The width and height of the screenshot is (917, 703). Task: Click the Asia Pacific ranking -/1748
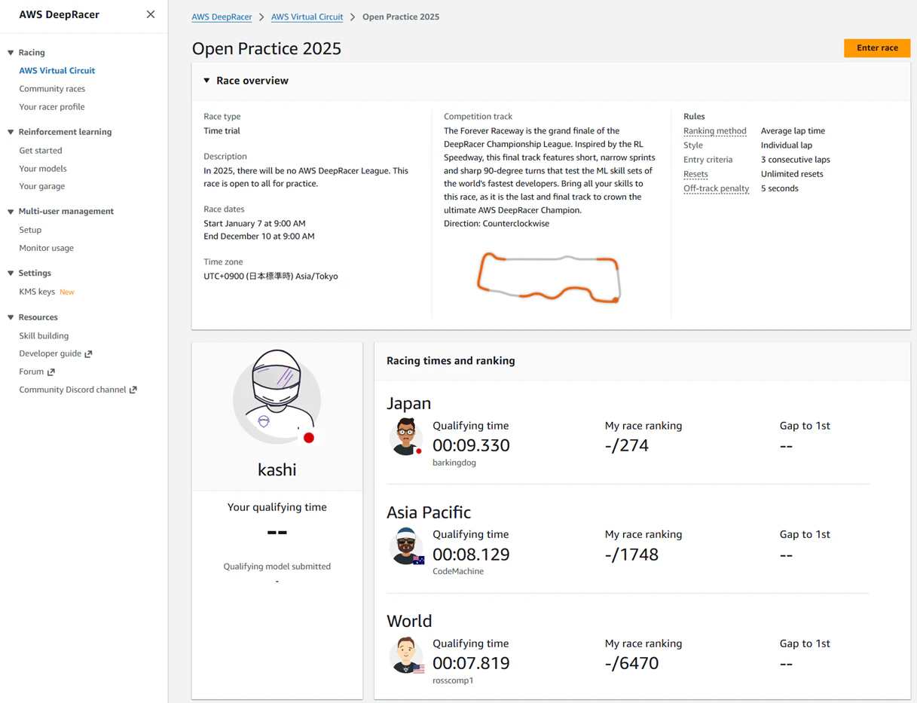631,555
